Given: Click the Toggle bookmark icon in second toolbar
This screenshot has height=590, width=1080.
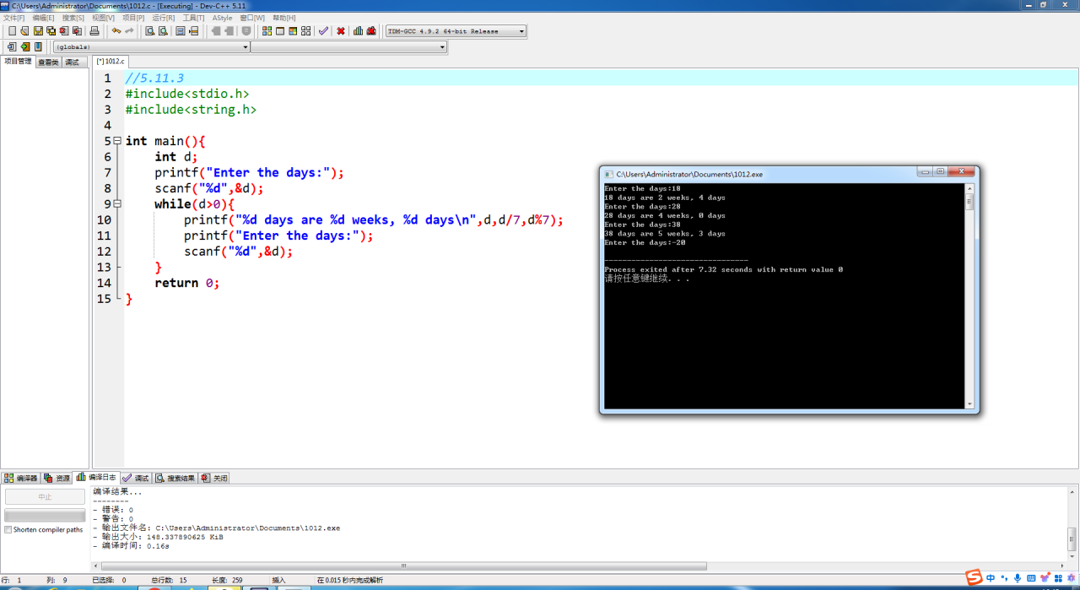Looking at the screenshot, I should pyautogui.click(x=25, y=47).
